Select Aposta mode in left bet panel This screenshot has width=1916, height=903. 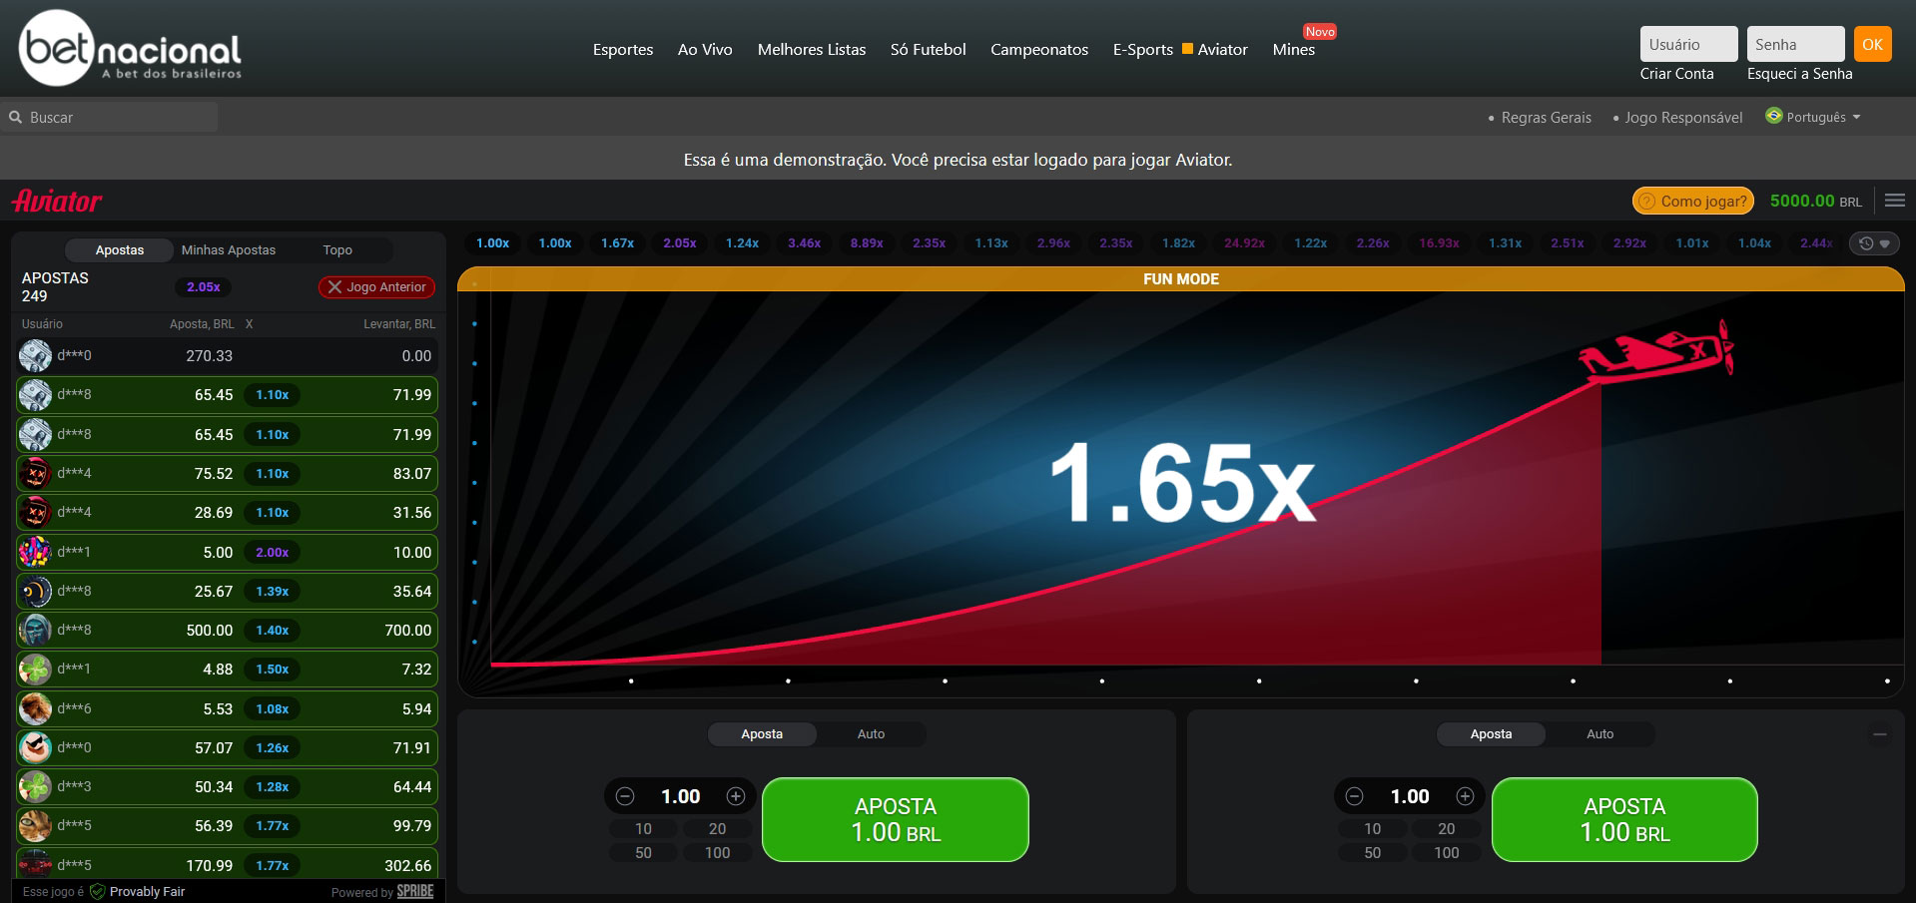pos(762,734)
